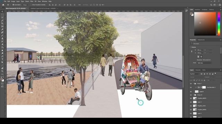Hide the Group 7 layer group

tap(191, 84)
